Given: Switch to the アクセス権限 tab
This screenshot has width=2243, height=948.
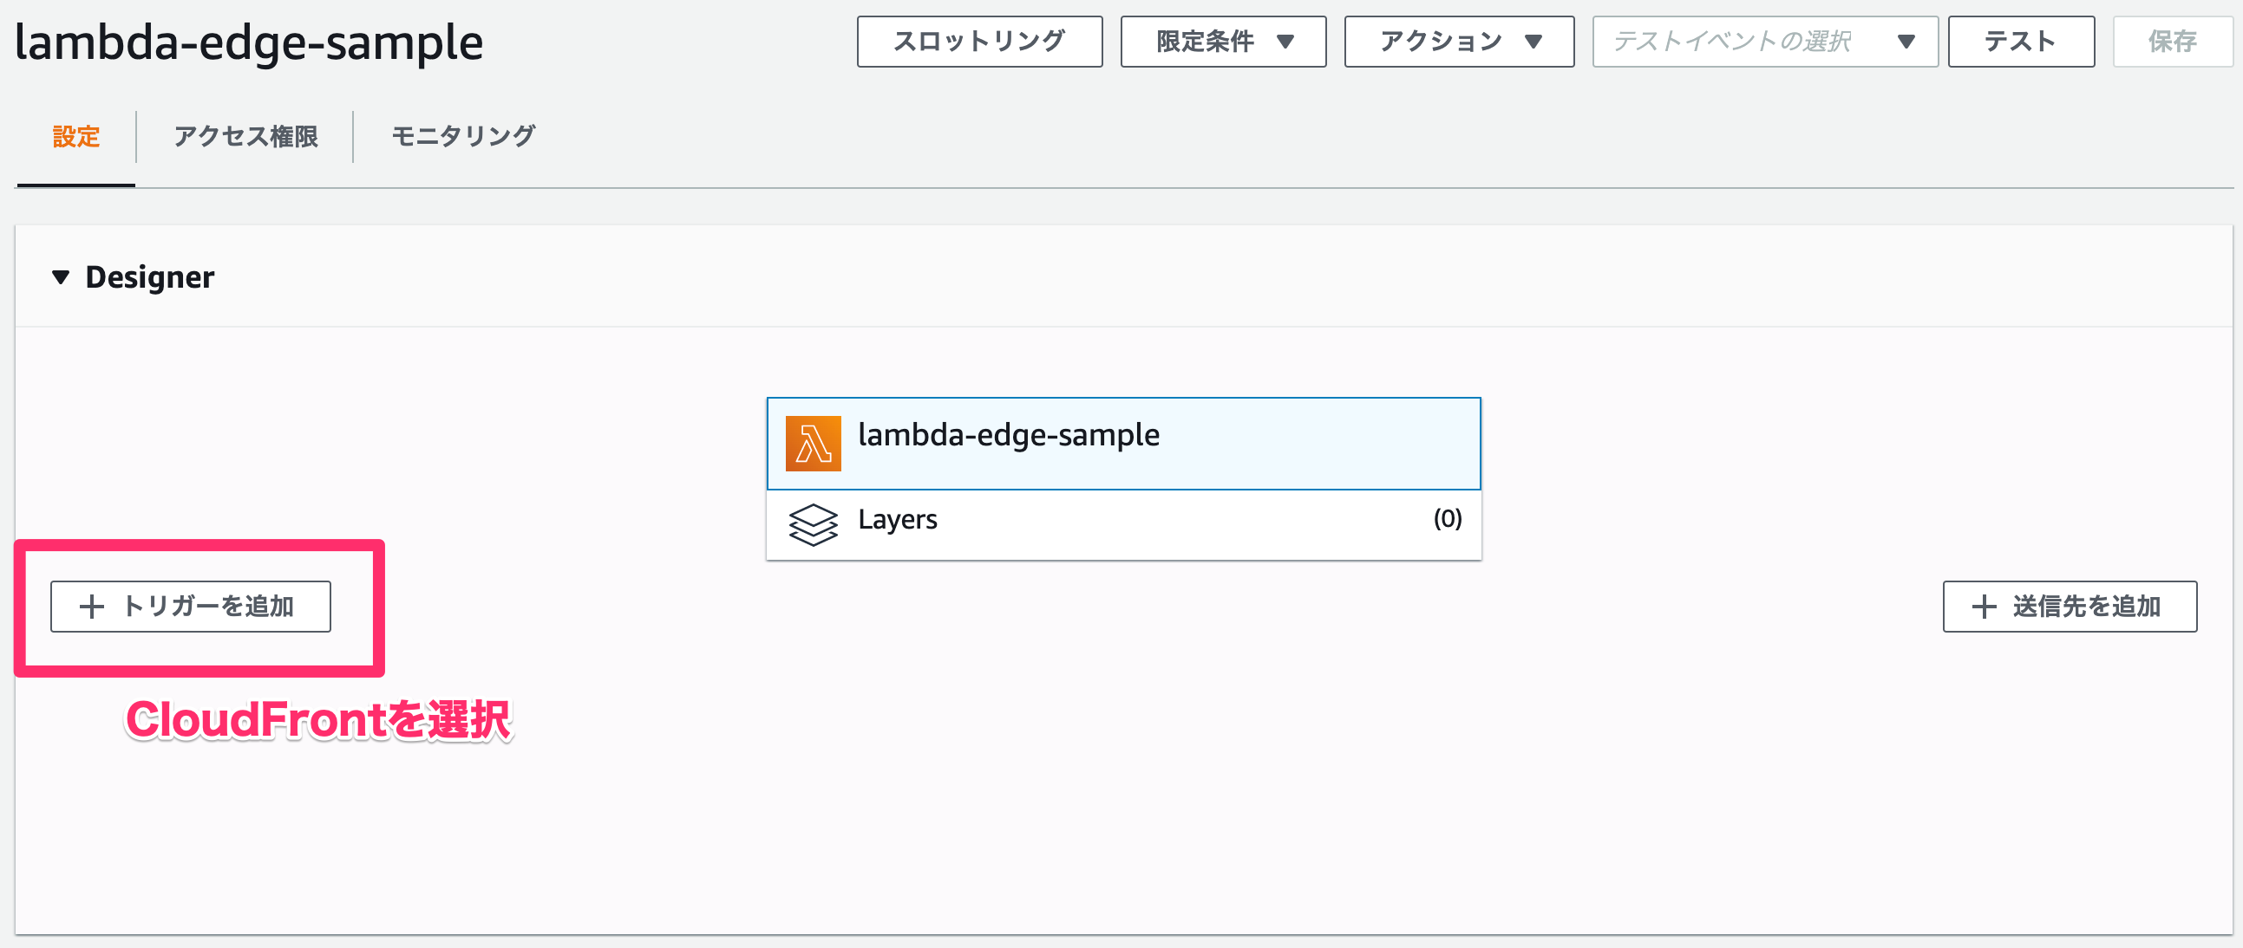Looking at the screenshot, I should click(x=245, y=137).
